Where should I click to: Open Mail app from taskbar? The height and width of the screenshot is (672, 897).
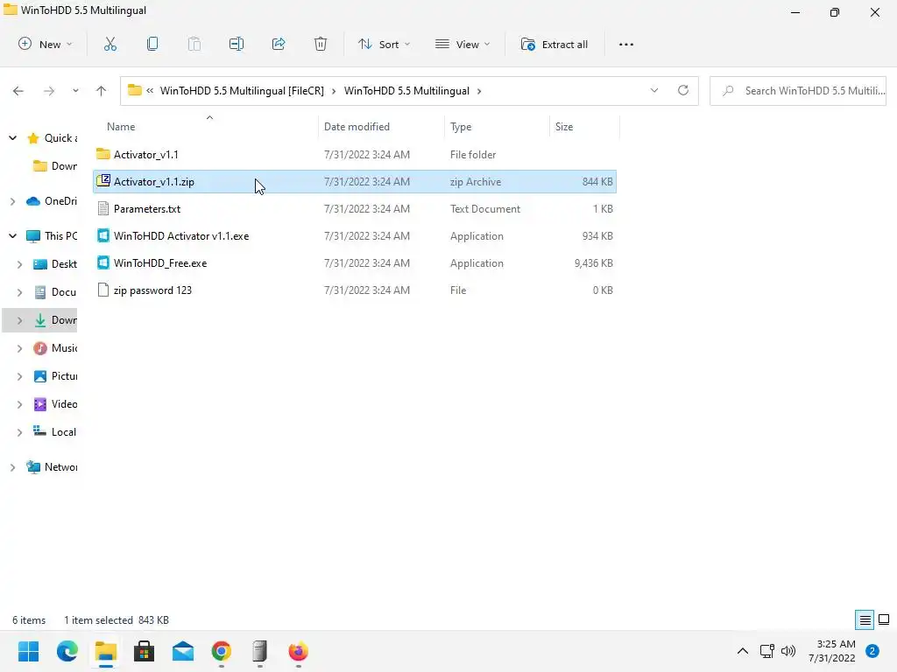[x=183, y=651]
